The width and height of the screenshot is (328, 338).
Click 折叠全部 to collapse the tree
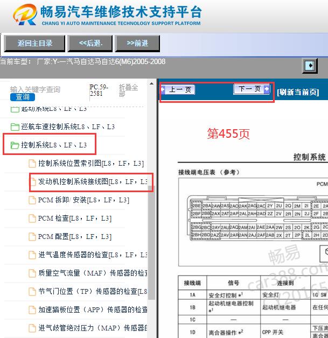[x=129, y=90]
